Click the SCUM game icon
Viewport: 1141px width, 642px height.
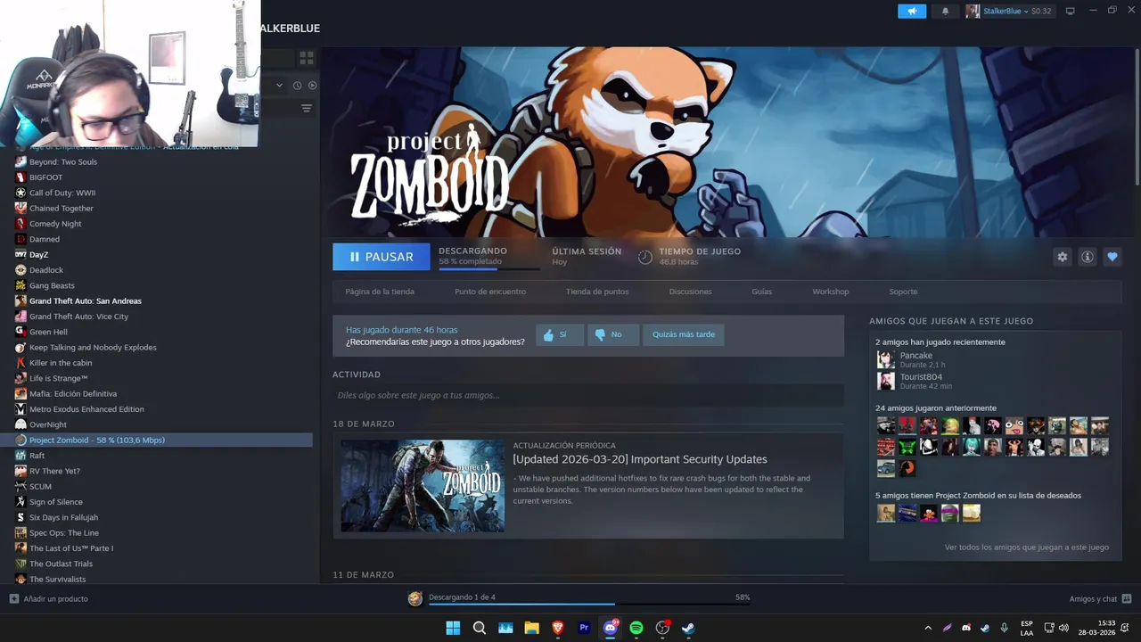click(x=21, y=486)
